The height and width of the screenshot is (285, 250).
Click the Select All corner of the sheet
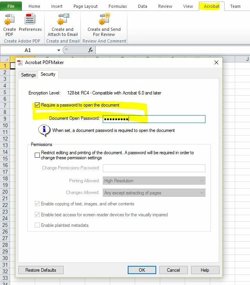(5, 59)
